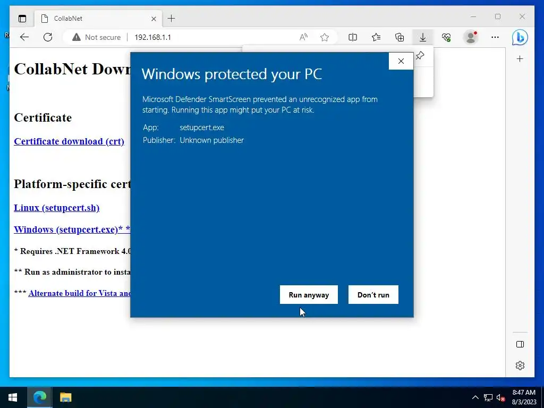The width and height of the screenshot is (544, 408).
Task: Click Windows protected your PC title
Action: 232,74
